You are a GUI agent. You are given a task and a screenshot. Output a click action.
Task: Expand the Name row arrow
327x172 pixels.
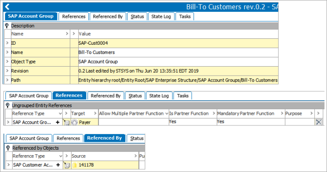(x=7, y=52)
